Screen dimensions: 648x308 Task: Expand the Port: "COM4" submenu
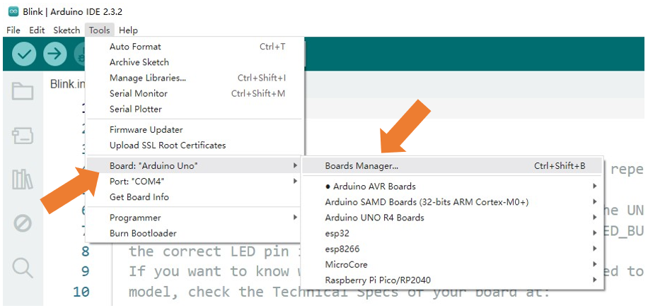pyautogui.click(x=195, y=182)
